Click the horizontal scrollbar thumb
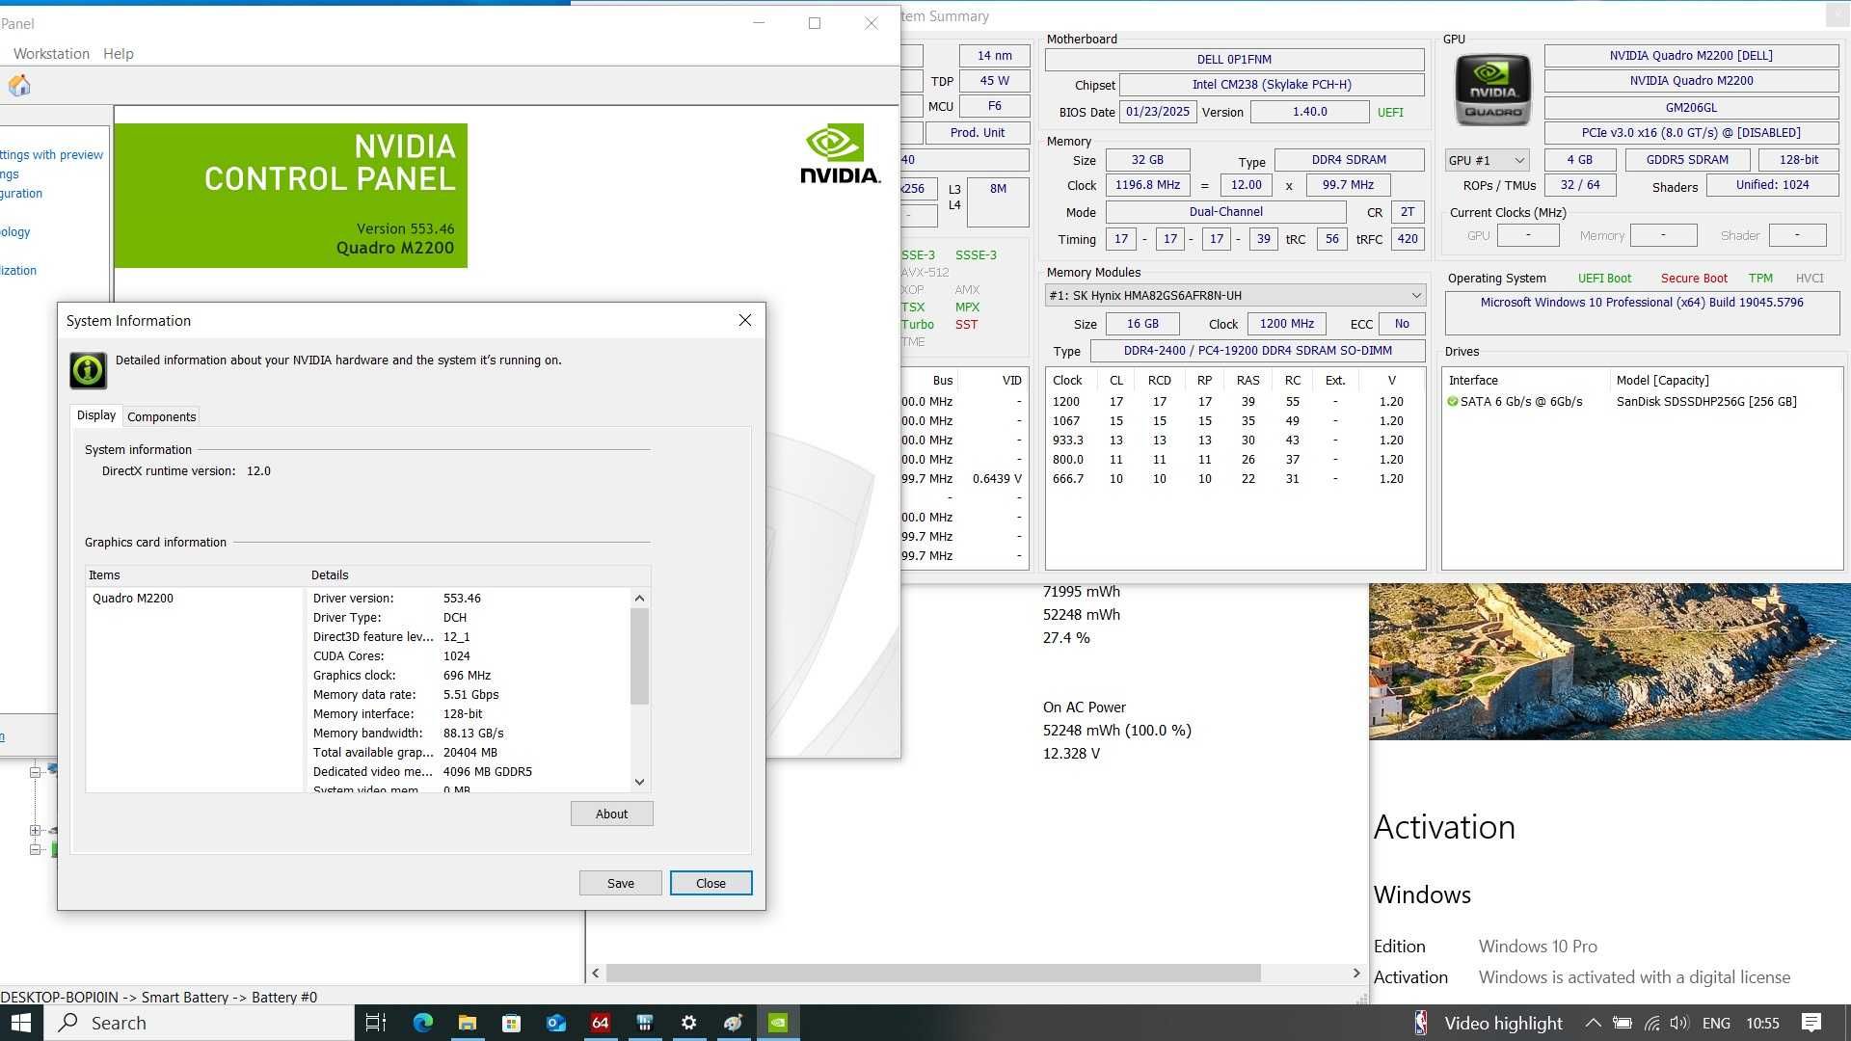This screenshot has height=1041, width=1851. (x=933, y=974)
